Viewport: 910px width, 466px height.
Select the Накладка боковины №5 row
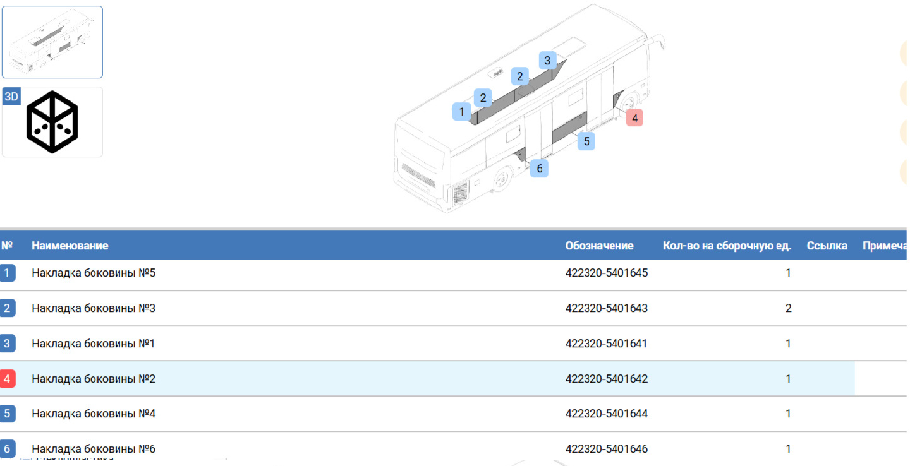click(x=94, y=273)
